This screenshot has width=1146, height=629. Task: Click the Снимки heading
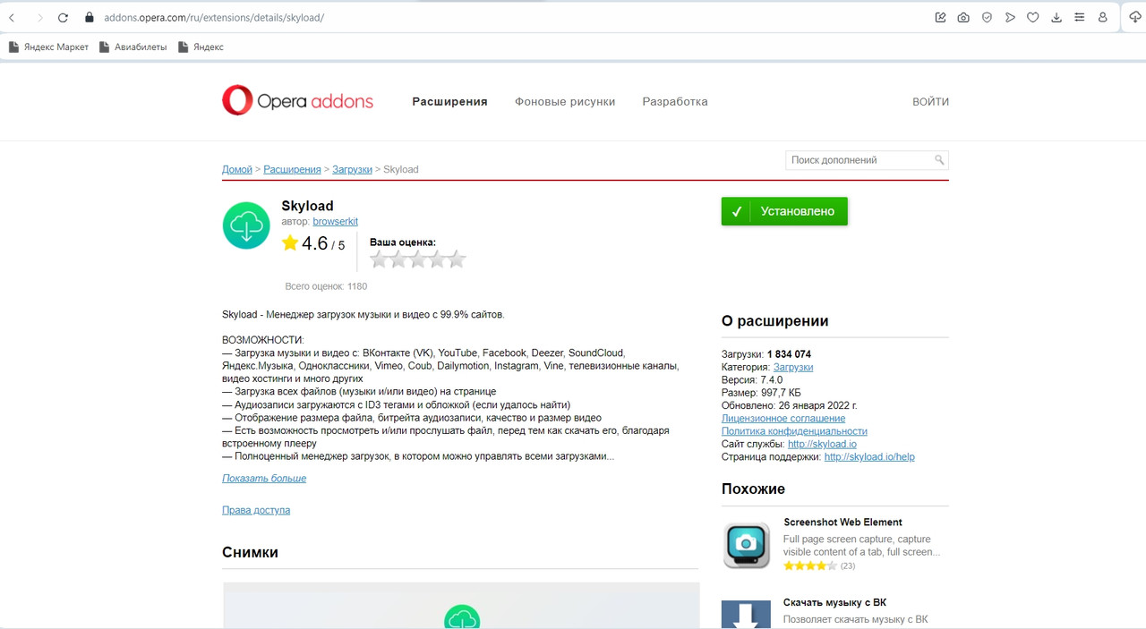tap(250, 552)
